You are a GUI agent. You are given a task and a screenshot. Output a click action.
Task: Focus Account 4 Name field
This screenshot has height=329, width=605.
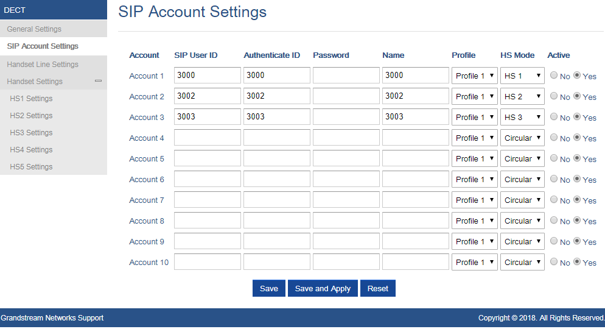click(x=416, y=138)
